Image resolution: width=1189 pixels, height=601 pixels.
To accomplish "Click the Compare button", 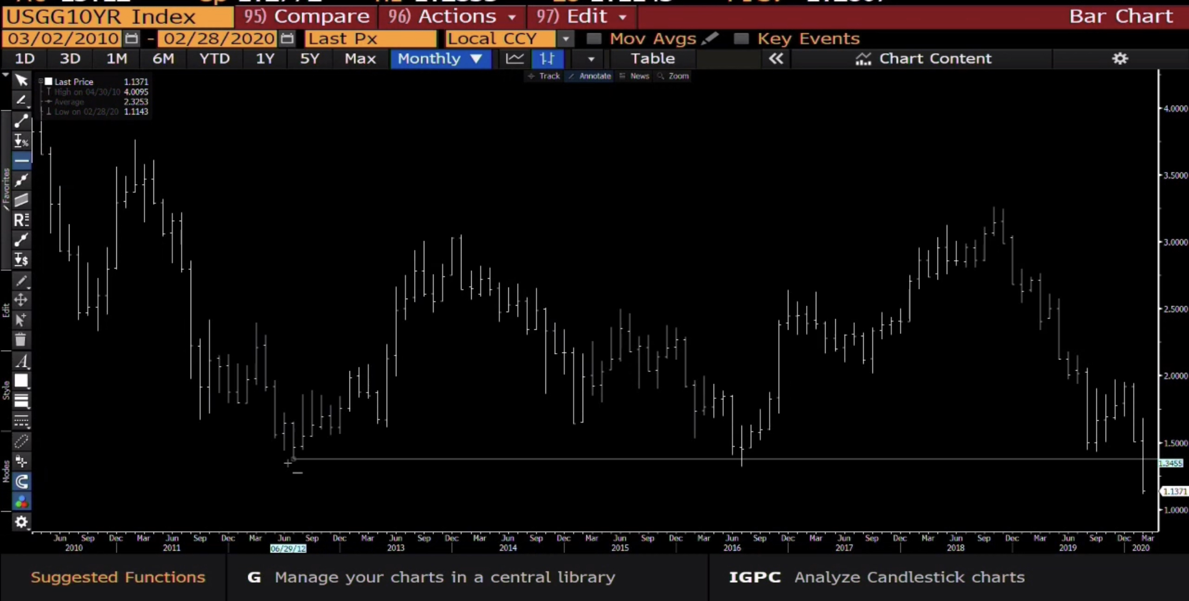I will [x=307, y=17].
